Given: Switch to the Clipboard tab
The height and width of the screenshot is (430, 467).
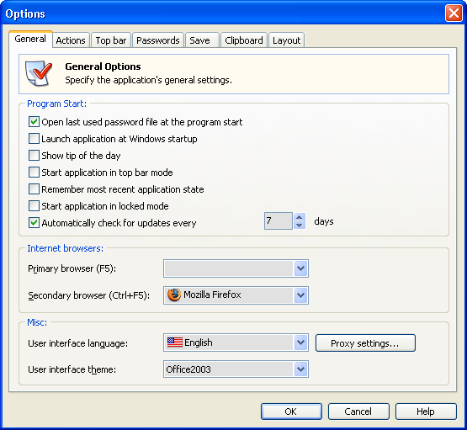Looking at the screenshot, I should tap(244, 40).
